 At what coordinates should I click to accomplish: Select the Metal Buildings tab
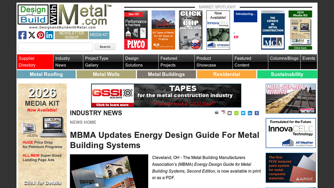tap(166, 74)
